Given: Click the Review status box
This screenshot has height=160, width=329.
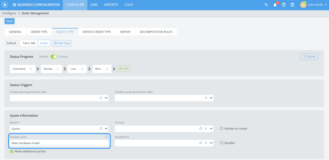Looking at the screenshot, I should click(51, 69).
